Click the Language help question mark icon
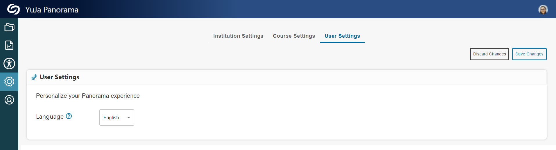The width and height of the screenshot is (556, 150). pyautogui.click(x=69, y=116)
